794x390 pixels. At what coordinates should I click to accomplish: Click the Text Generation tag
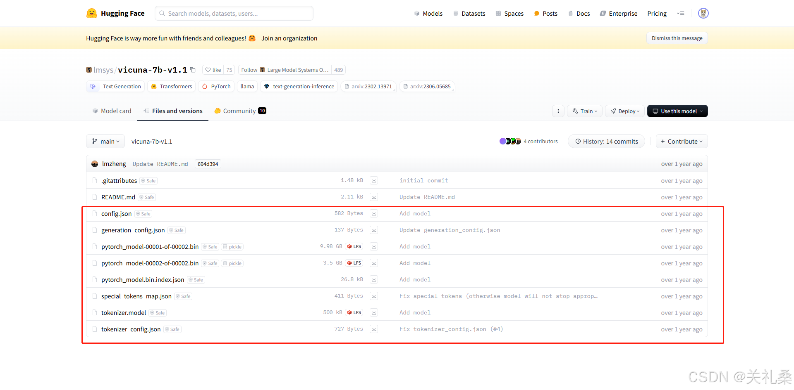click(x=115, y=86)
